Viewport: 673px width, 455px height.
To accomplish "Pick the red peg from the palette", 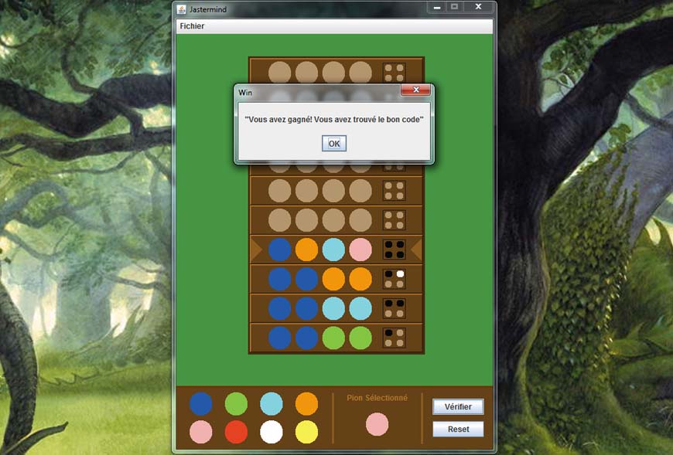I will click(x=236, y=432).
